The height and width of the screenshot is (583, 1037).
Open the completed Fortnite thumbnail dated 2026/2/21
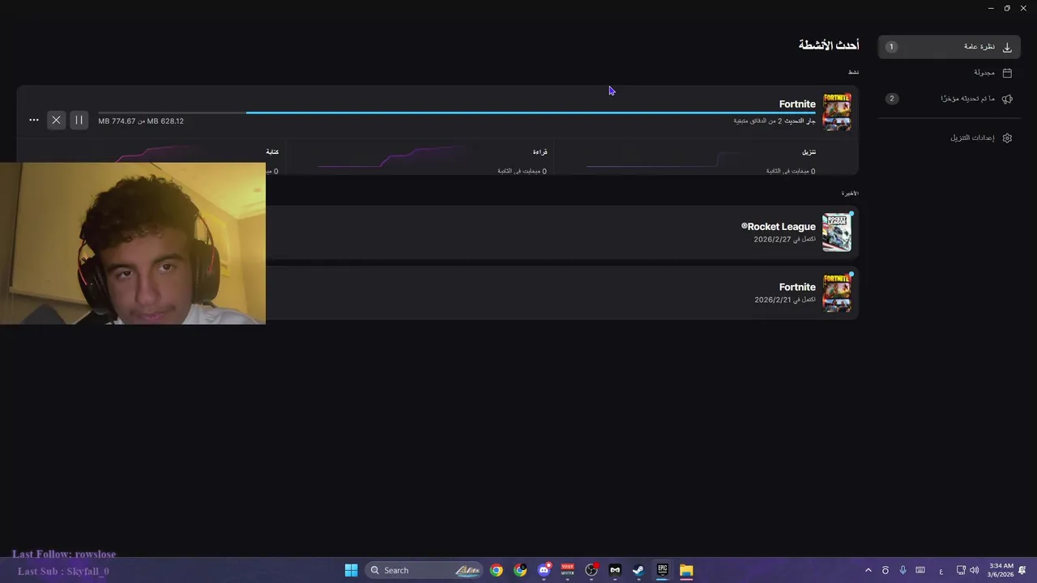pyautogui.click(x=837, y=292)
